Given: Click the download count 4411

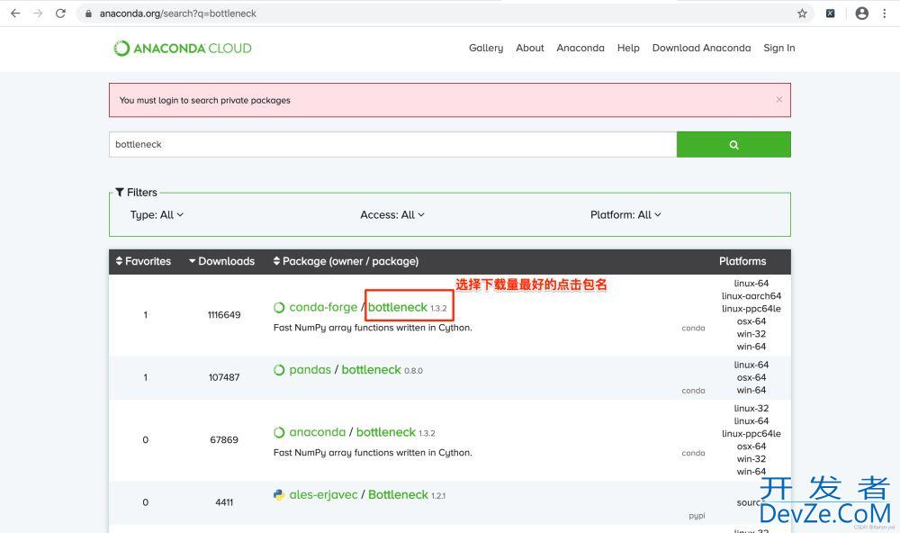Looking at the screenshot, I should pos(224,502).
